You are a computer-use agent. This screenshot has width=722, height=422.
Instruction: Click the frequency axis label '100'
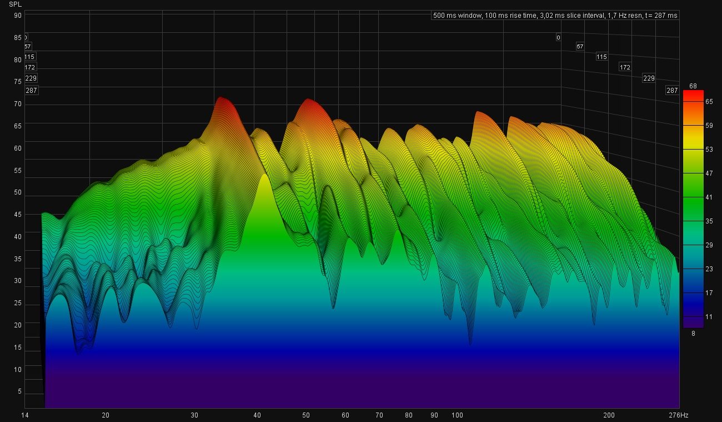click(457, 415)
